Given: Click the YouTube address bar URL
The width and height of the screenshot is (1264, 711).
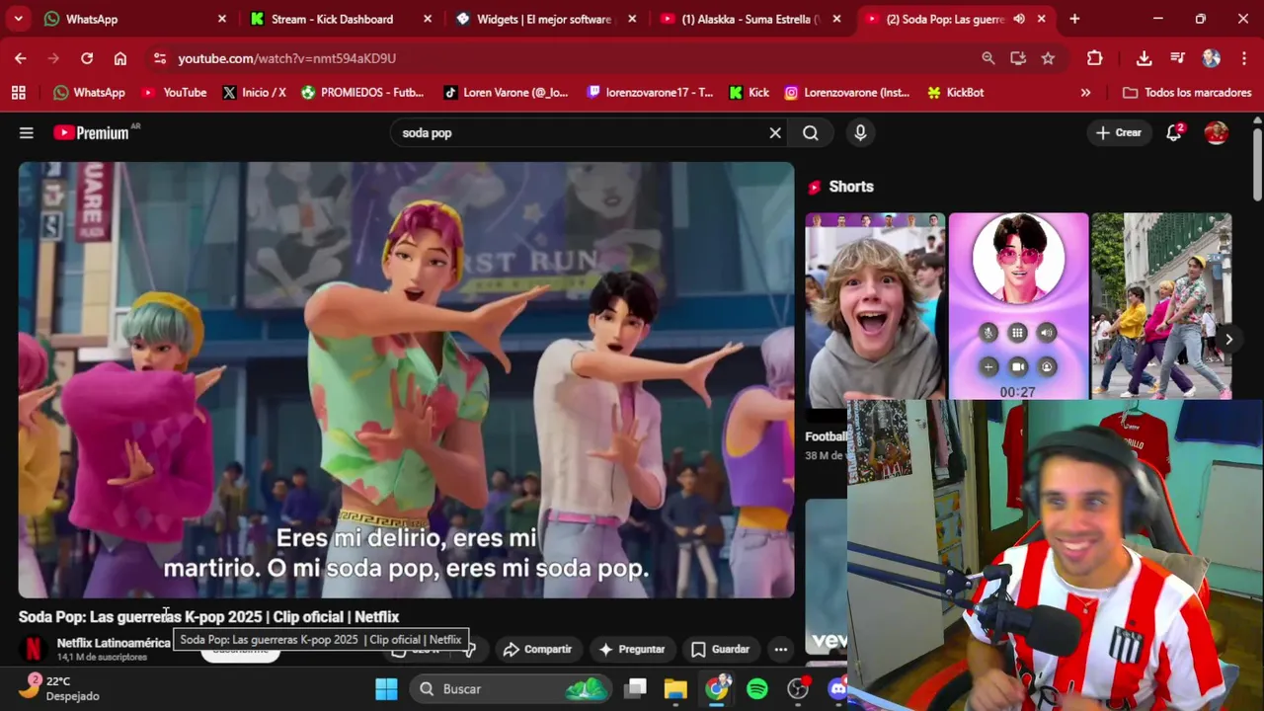Looking at the screenshot, I should 287,58.
